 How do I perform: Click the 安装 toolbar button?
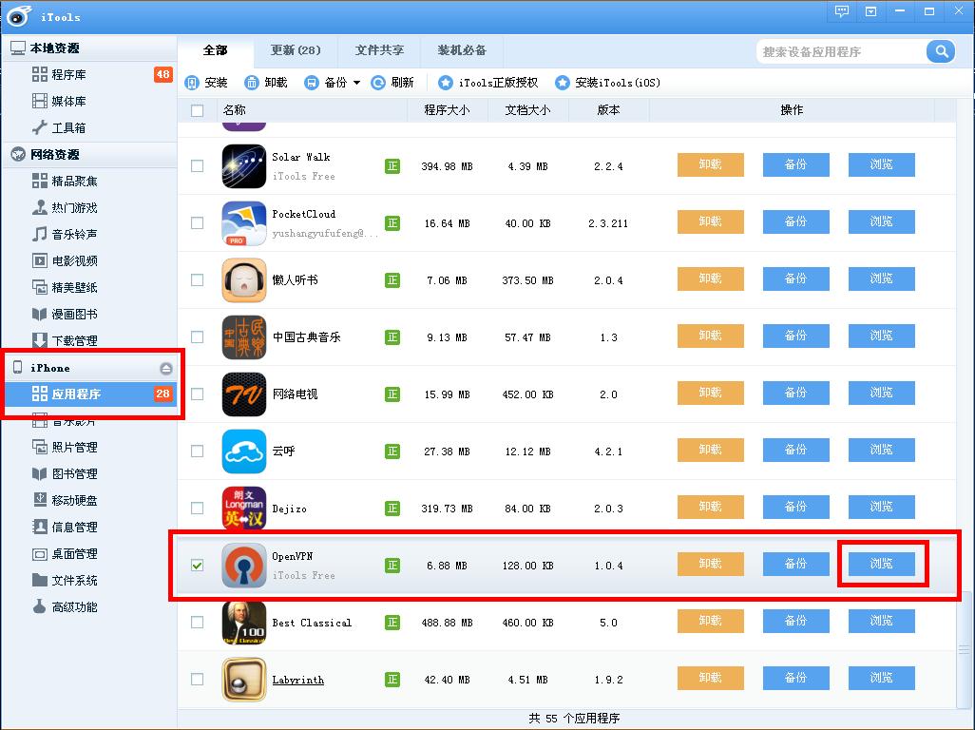[206, 83]
